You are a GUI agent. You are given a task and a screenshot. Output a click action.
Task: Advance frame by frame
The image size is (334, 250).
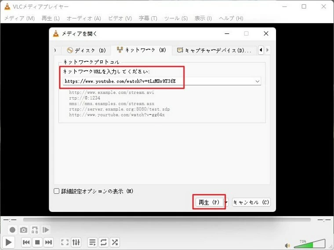pos(46,230)
